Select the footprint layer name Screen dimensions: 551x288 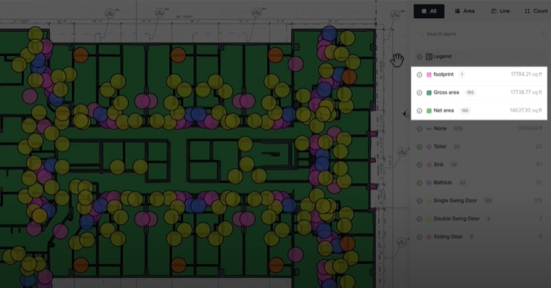[x=444, y=75]
